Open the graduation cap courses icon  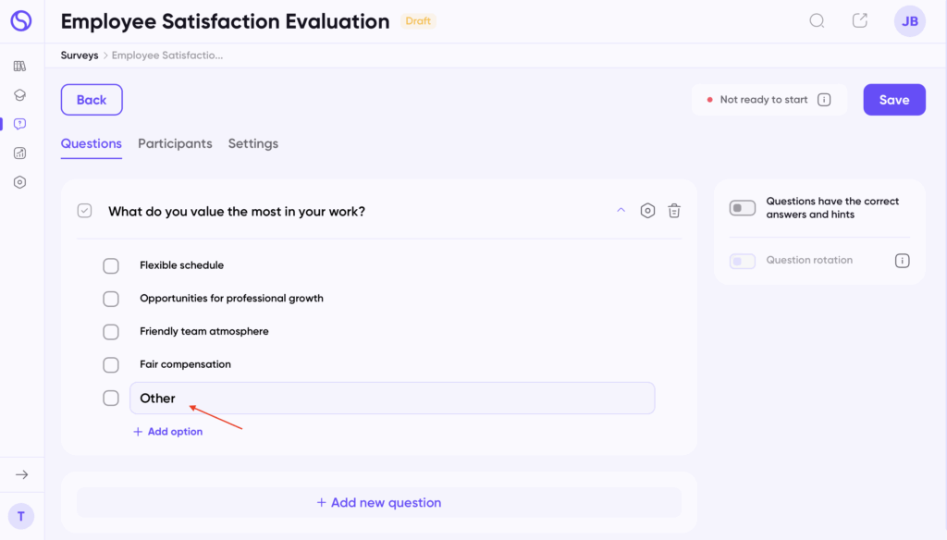click(20, 94)
